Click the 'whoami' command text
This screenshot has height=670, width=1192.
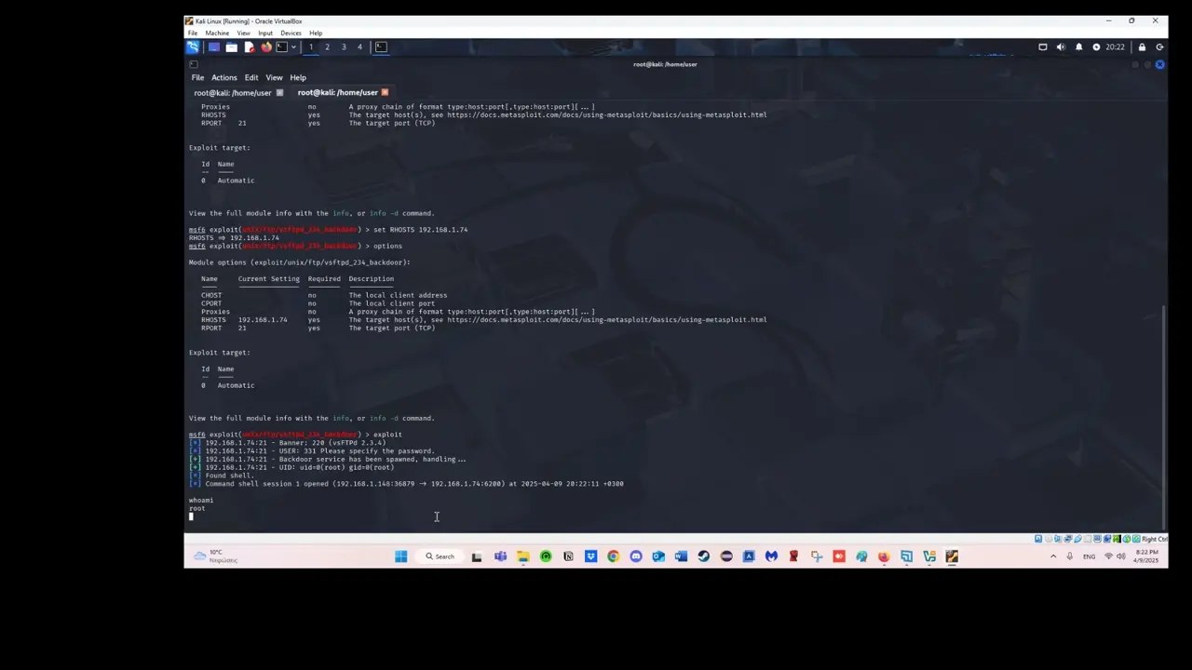[201, 500]
